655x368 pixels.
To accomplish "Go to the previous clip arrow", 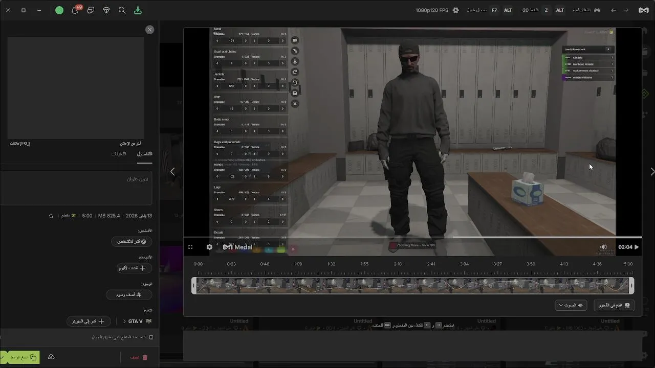I will [172, 172].
